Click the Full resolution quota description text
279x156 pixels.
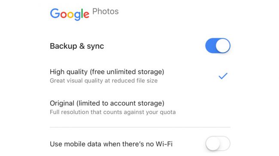coord(112,112)
